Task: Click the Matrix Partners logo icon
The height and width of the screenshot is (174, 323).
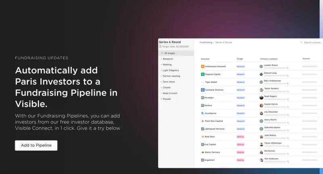Action: point(203,152)
